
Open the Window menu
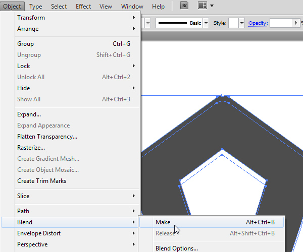click(x=132, y=7)
